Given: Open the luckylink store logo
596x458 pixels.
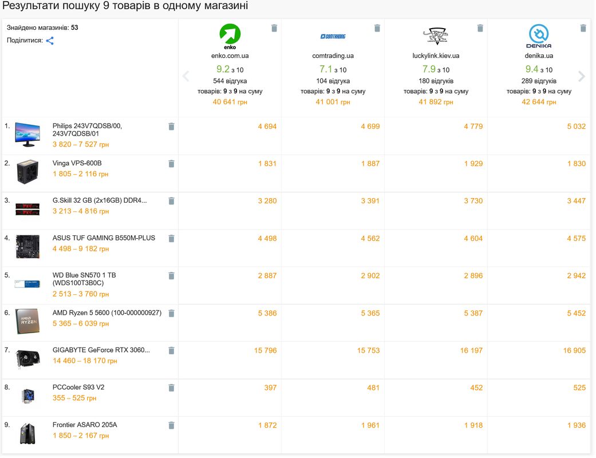Looking at the screenshot, I should [x=436, y=36].
